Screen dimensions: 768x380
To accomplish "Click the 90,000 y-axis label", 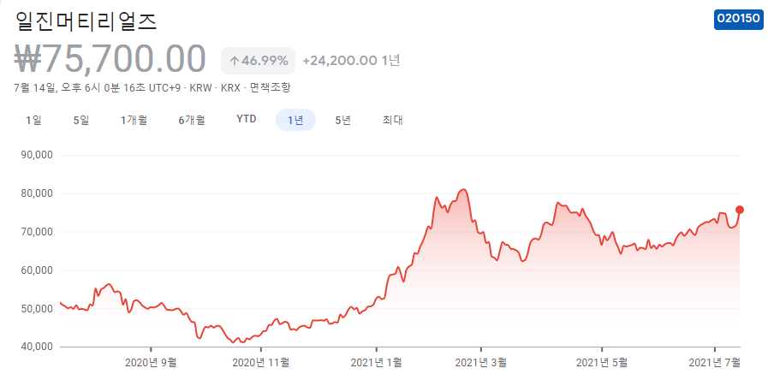I will point(37,155).
